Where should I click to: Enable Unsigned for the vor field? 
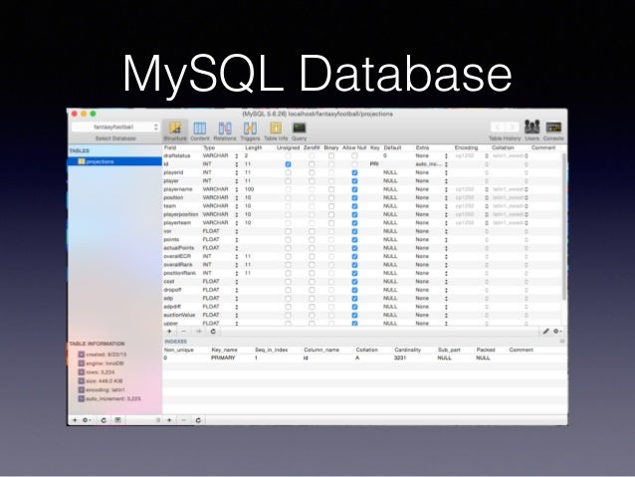(288, 231)
